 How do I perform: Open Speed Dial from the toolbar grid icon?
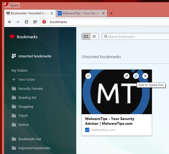click(35, 22)
